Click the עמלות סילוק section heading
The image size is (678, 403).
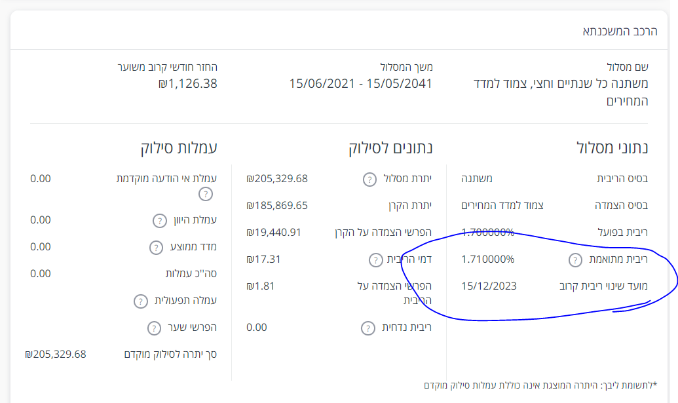click(x=178, y=148)
